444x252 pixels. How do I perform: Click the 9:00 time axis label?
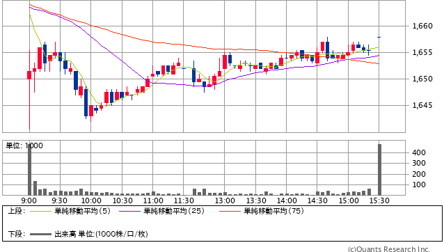coord(29,200)
